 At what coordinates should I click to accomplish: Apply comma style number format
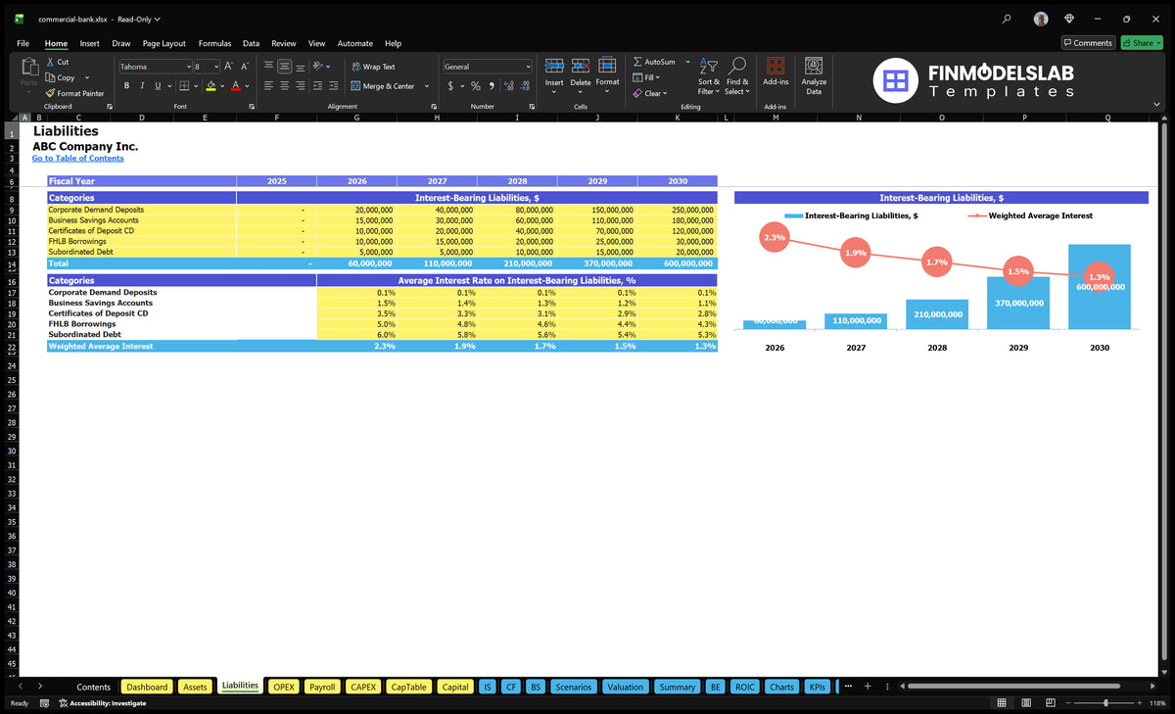tap(491, 86)
